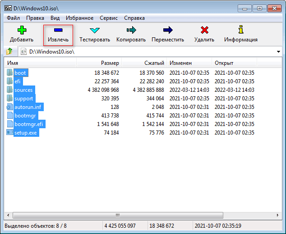The height and width of the screenshot is (234, 286).
Task: Click compressed value 22 282 240
Action: point(152,81)
